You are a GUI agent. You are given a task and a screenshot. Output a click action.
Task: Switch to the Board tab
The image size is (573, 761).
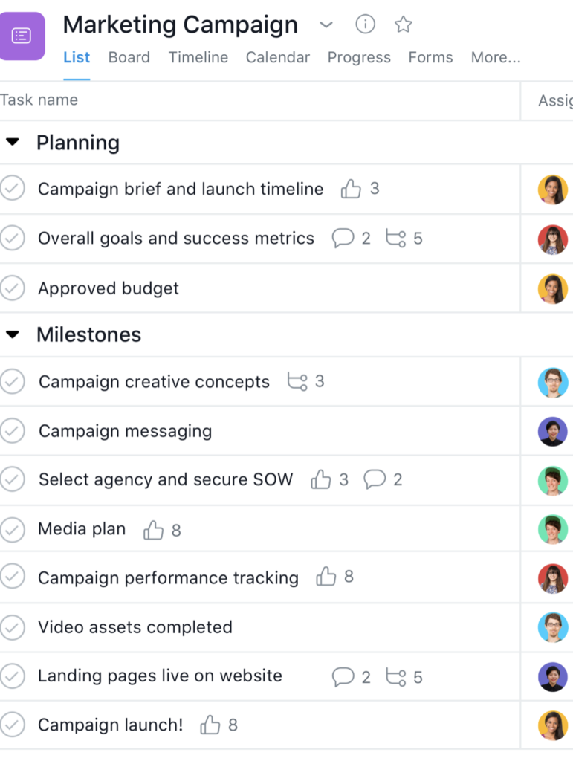point(129,57)
